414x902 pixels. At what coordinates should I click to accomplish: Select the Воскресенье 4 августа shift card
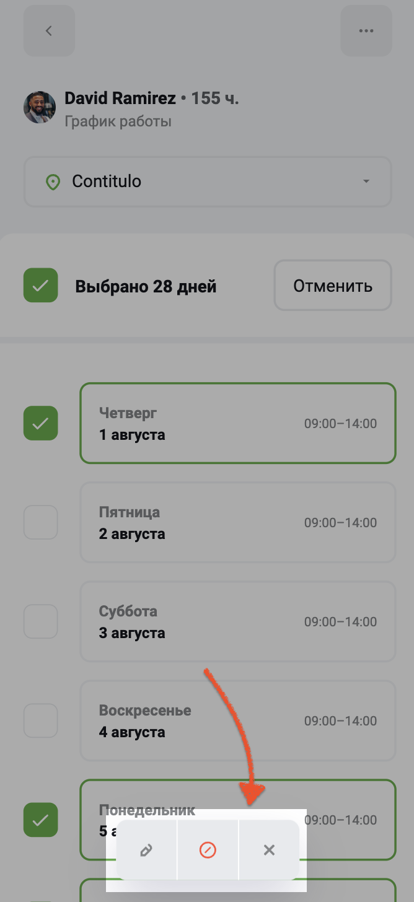pos(238,720)
